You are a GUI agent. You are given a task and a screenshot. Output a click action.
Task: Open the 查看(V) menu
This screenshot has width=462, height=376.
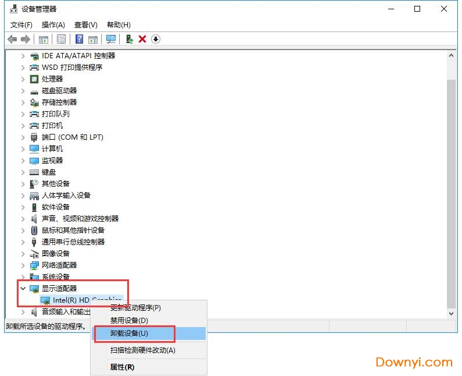85,25
